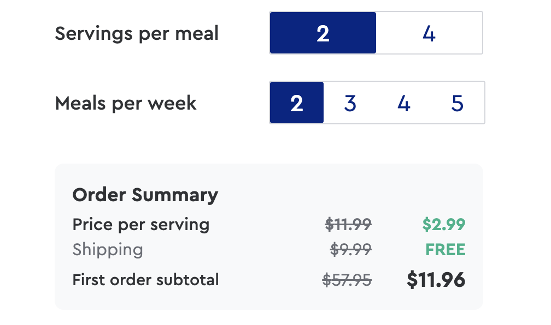Viewport: 551px width, 325px height.
Task: Click the $11.96 subtotal amount
Action: pos(436,280)
